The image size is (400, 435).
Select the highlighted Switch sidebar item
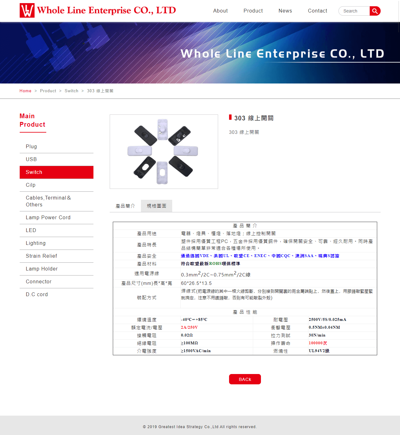57,172
